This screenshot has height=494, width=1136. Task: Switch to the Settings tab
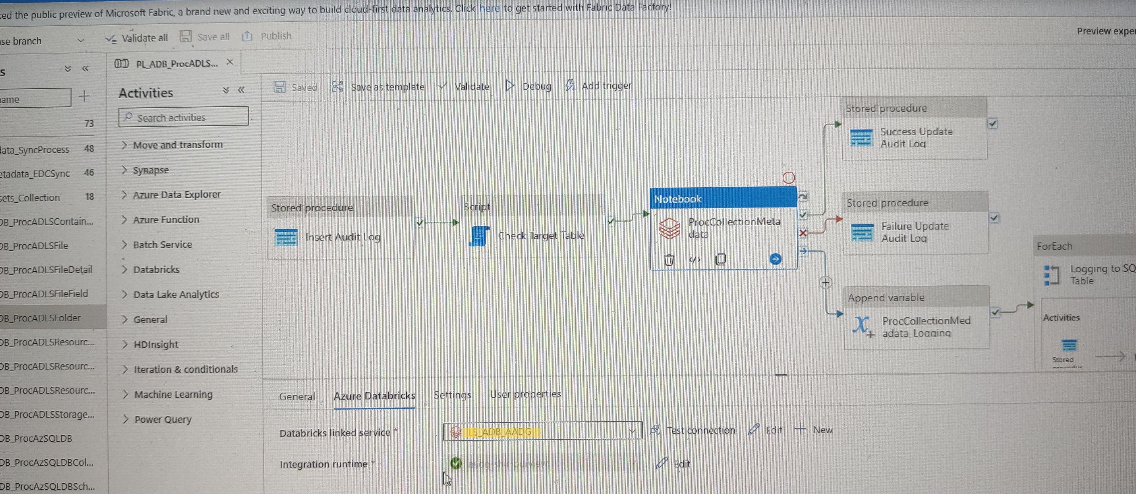[x=453, y=395]
